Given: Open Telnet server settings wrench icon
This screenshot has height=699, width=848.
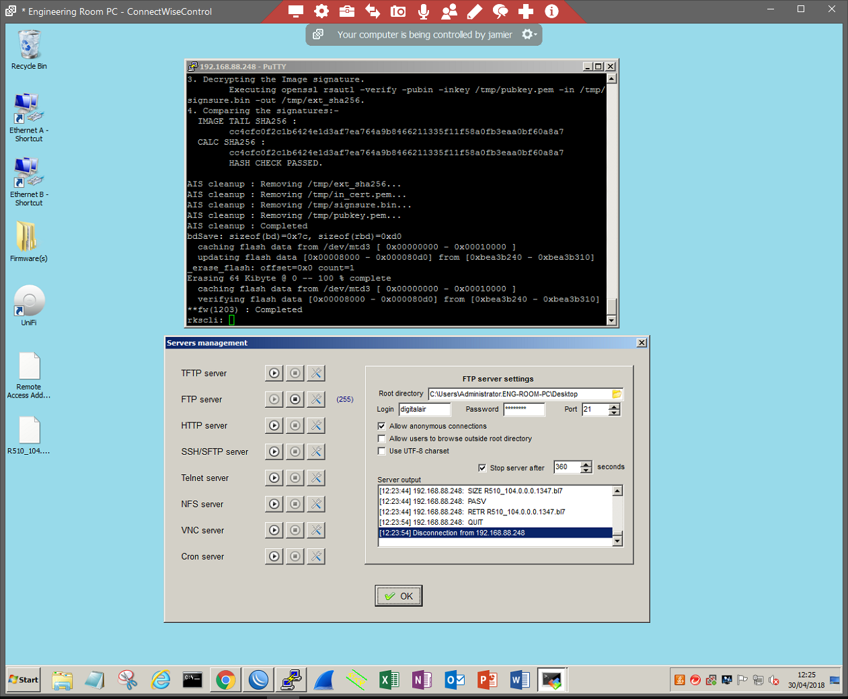Looking at the screenshot, I should pyautogui.click(x=316, y=478).
